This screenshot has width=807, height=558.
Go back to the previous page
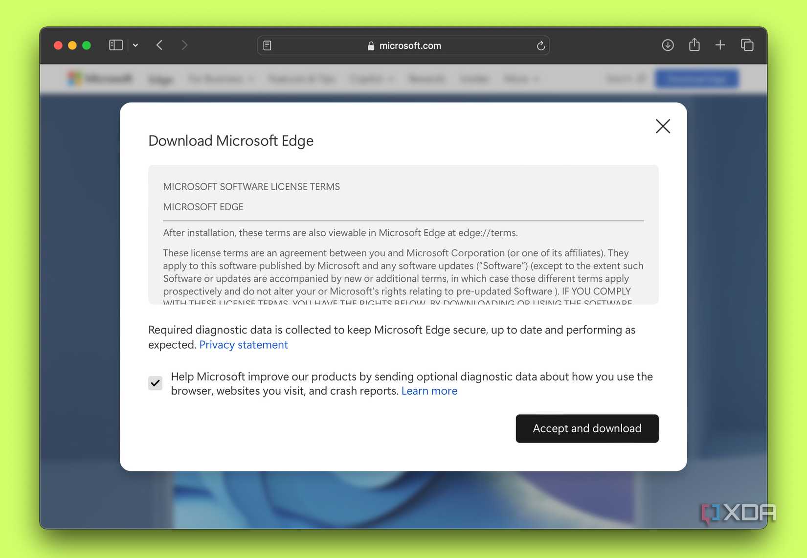[x=159, y=45]
